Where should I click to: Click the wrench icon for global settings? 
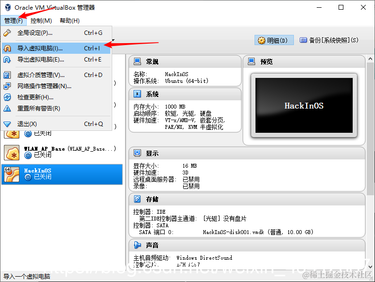7,32
